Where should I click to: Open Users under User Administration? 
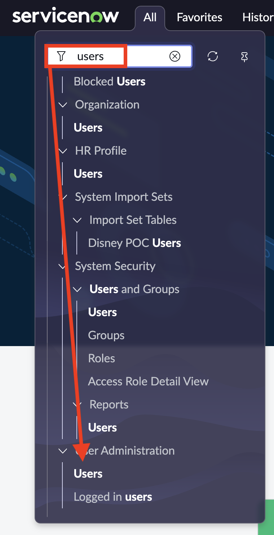[x=88, y=474]
